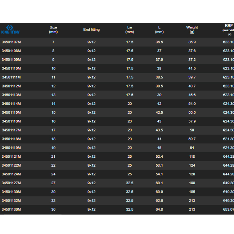Click weight value 36.9 in 34501107M row
Viewport: 234px width, 234px height.
[192, 42]
